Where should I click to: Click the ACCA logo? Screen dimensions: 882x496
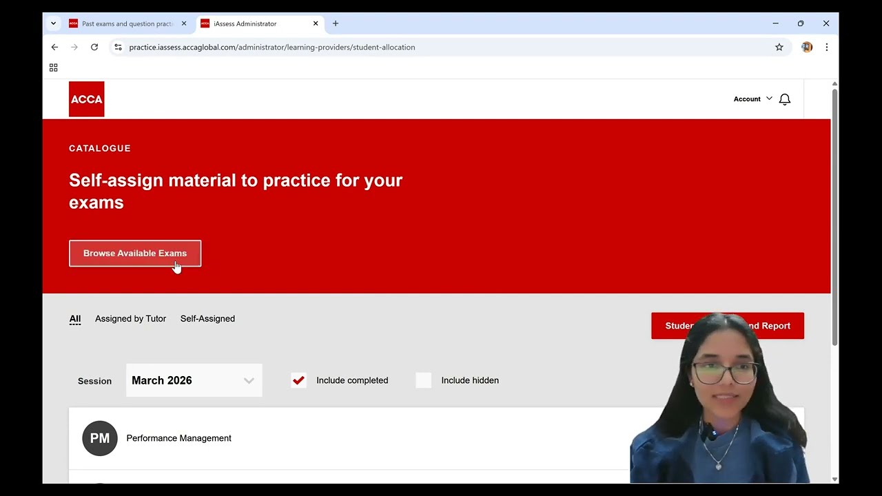click(86, 99)
